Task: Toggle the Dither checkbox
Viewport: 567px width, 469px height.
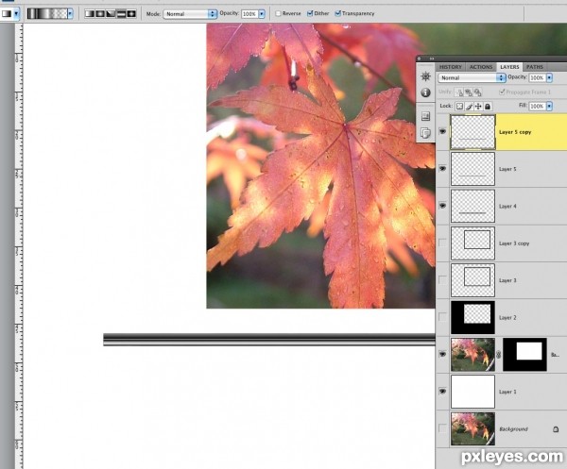Action: (x=310, y=13)
